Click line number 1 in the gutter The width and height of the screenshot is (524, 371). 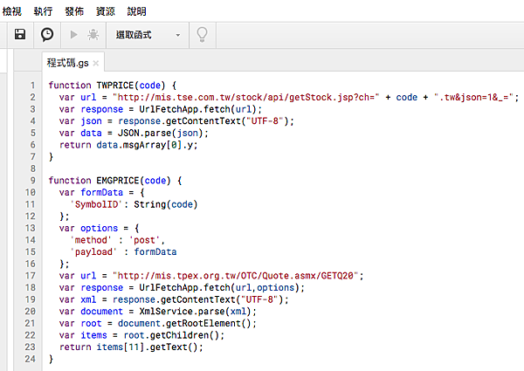click(31, 86)
